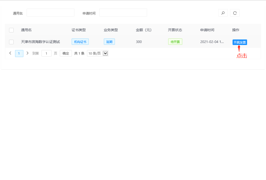Click the 机构证书 tag
This screenshot has height=180, width=266.
click(80, 42)
